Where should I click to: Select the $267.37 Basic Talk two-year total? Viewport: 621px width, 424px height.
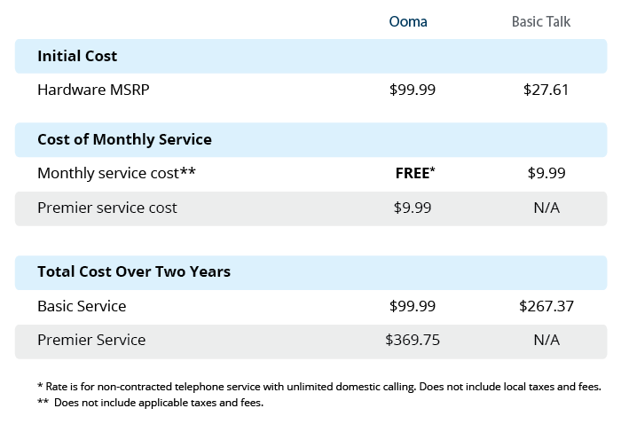point(546,306)
